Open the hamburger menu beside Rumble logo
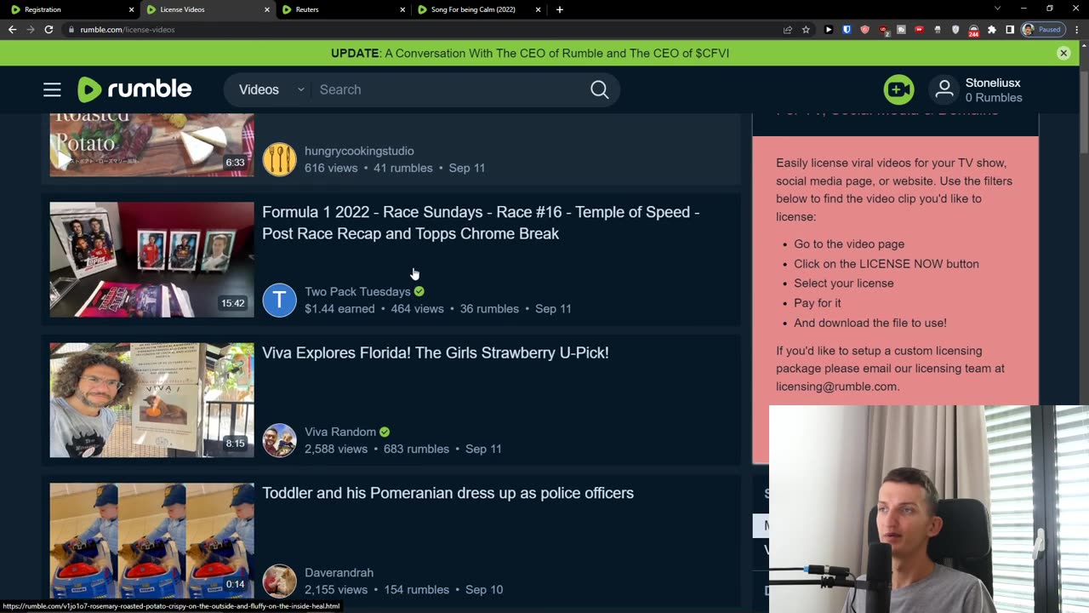 [52, 89]
